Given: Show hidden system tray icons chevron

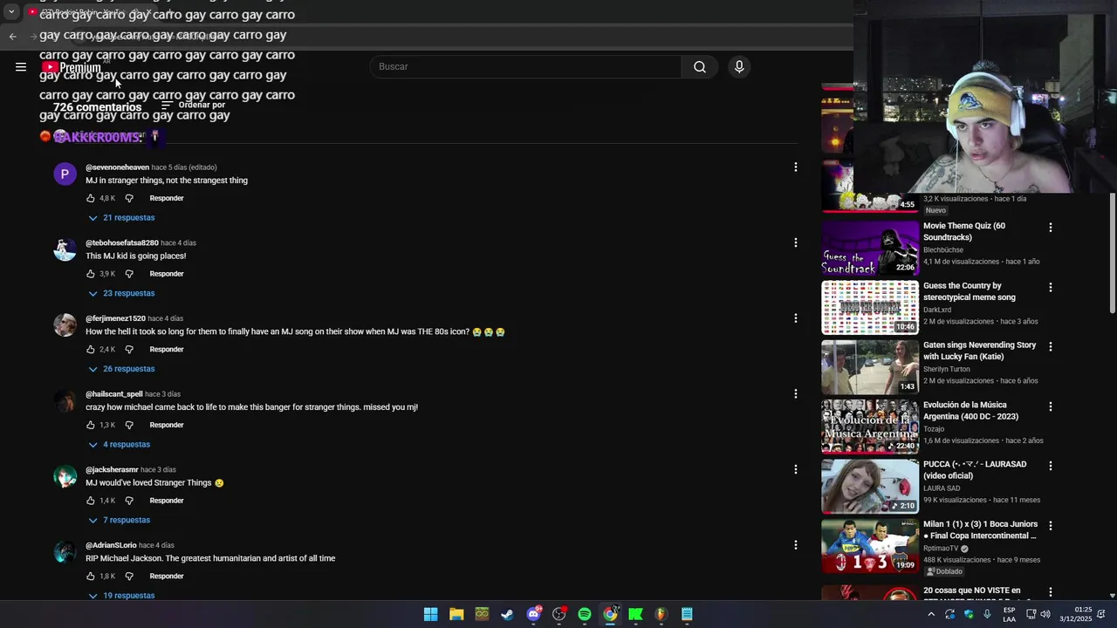Looking at the screenshot, I should 930,614.
